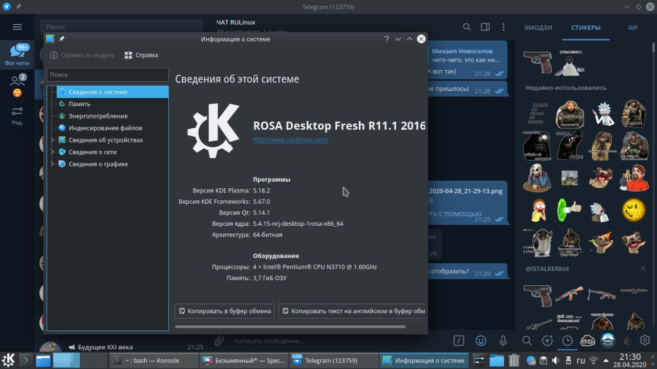
Task: Switch to the GIF tab
Action: 633,28
